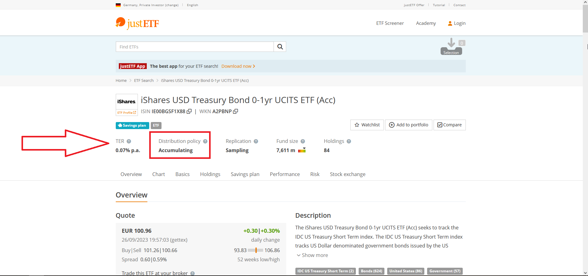Click the justETF logo

click(x=137, y=23)
